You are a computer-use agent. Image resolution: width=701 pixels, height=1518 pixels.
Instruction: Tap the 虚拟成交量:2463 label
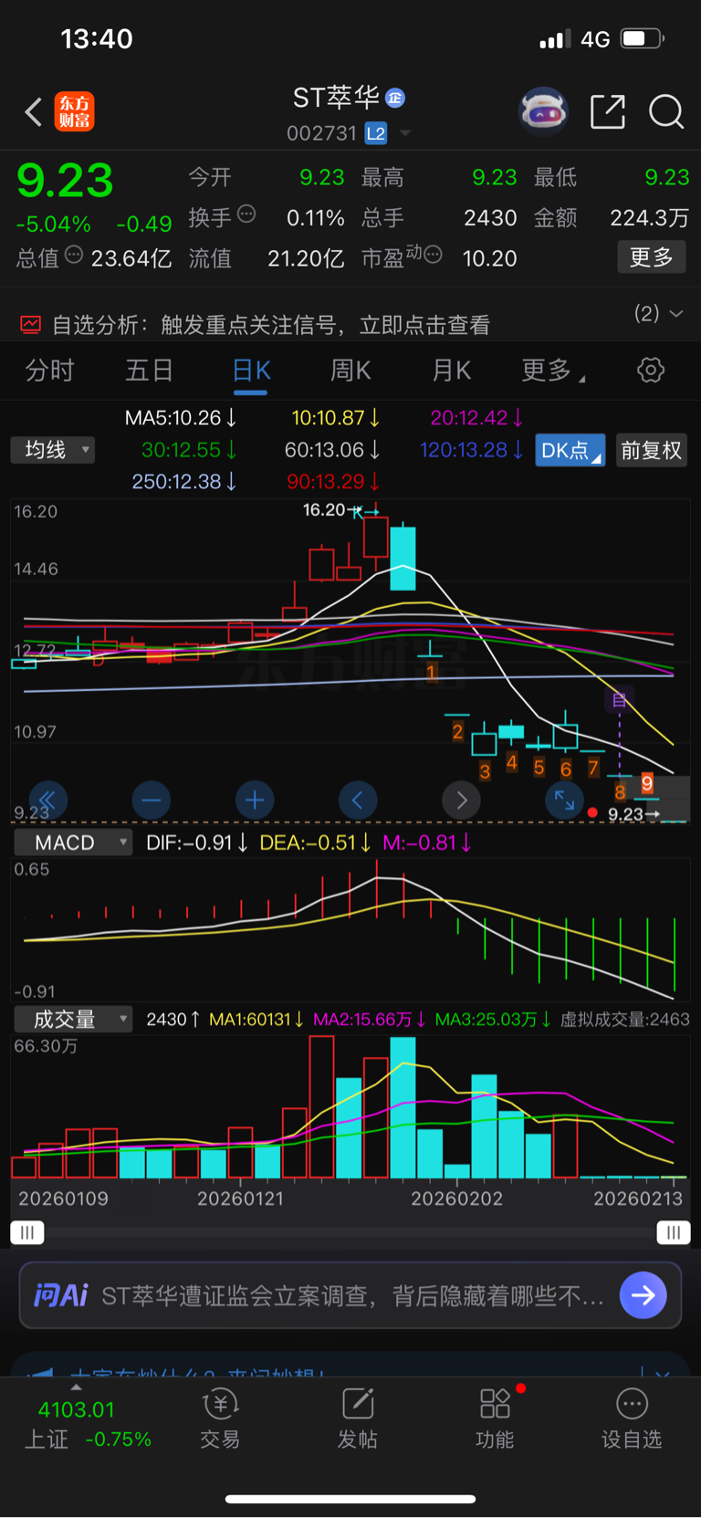point(624,1019)
